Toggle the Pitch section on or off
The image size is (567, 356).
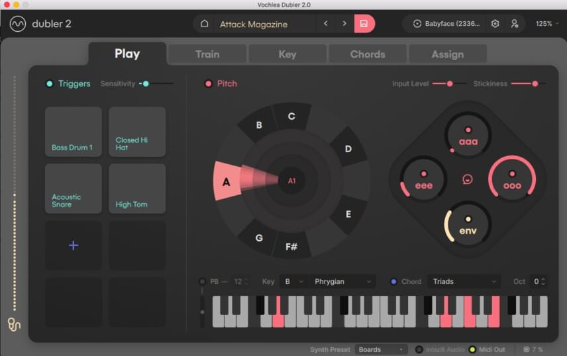(x=208, y=84)
